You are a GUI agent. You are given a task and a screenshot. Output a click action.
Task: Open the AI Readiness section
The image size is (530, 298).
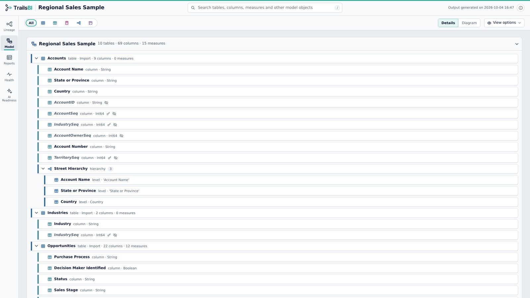click(x=9, y=95)
